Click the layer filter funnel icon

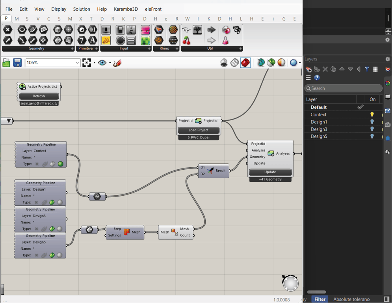(x=367, y=69)
